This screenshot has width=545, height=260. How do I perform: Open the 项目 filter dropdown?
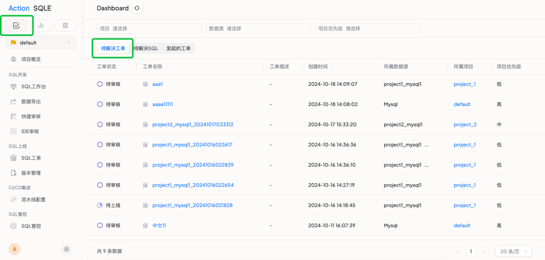[x=149, y=28]
